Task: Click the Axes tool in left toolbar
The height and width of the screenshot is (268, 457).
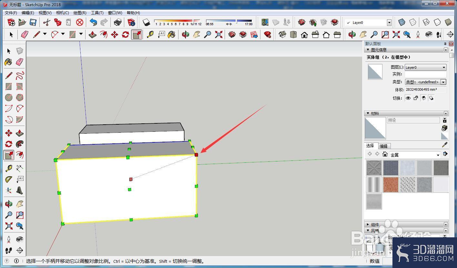Action: click(x=9, y=190)
